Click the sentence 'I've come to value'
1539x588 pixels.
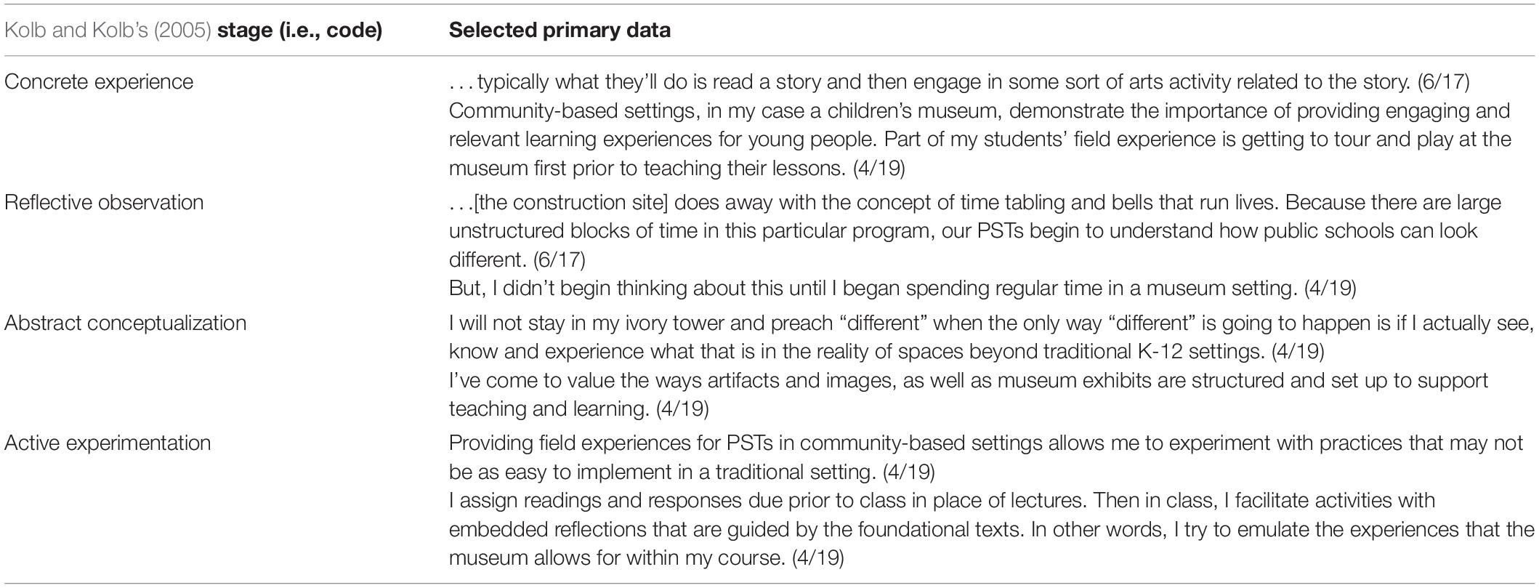[x=969, y=395]
